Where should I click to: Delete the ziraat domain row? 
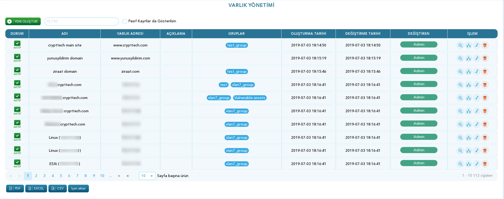click(485, 72)
